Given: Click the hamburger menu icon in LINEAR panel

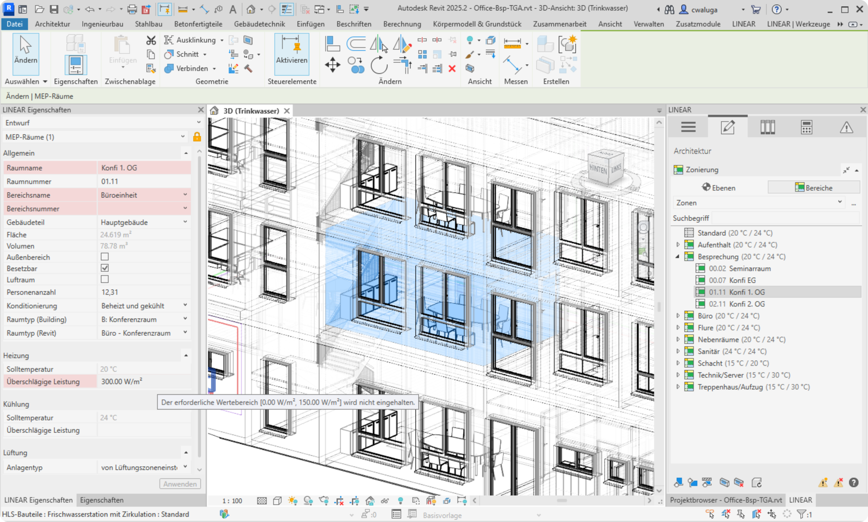Looking at the screenshot, I should [688, 127].
